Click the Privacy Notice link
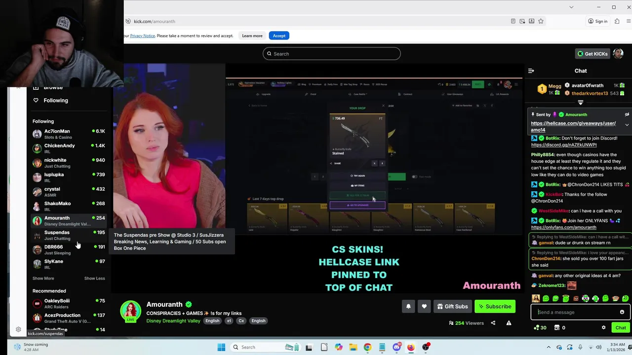Screen dimensions: 632x355 142,35
